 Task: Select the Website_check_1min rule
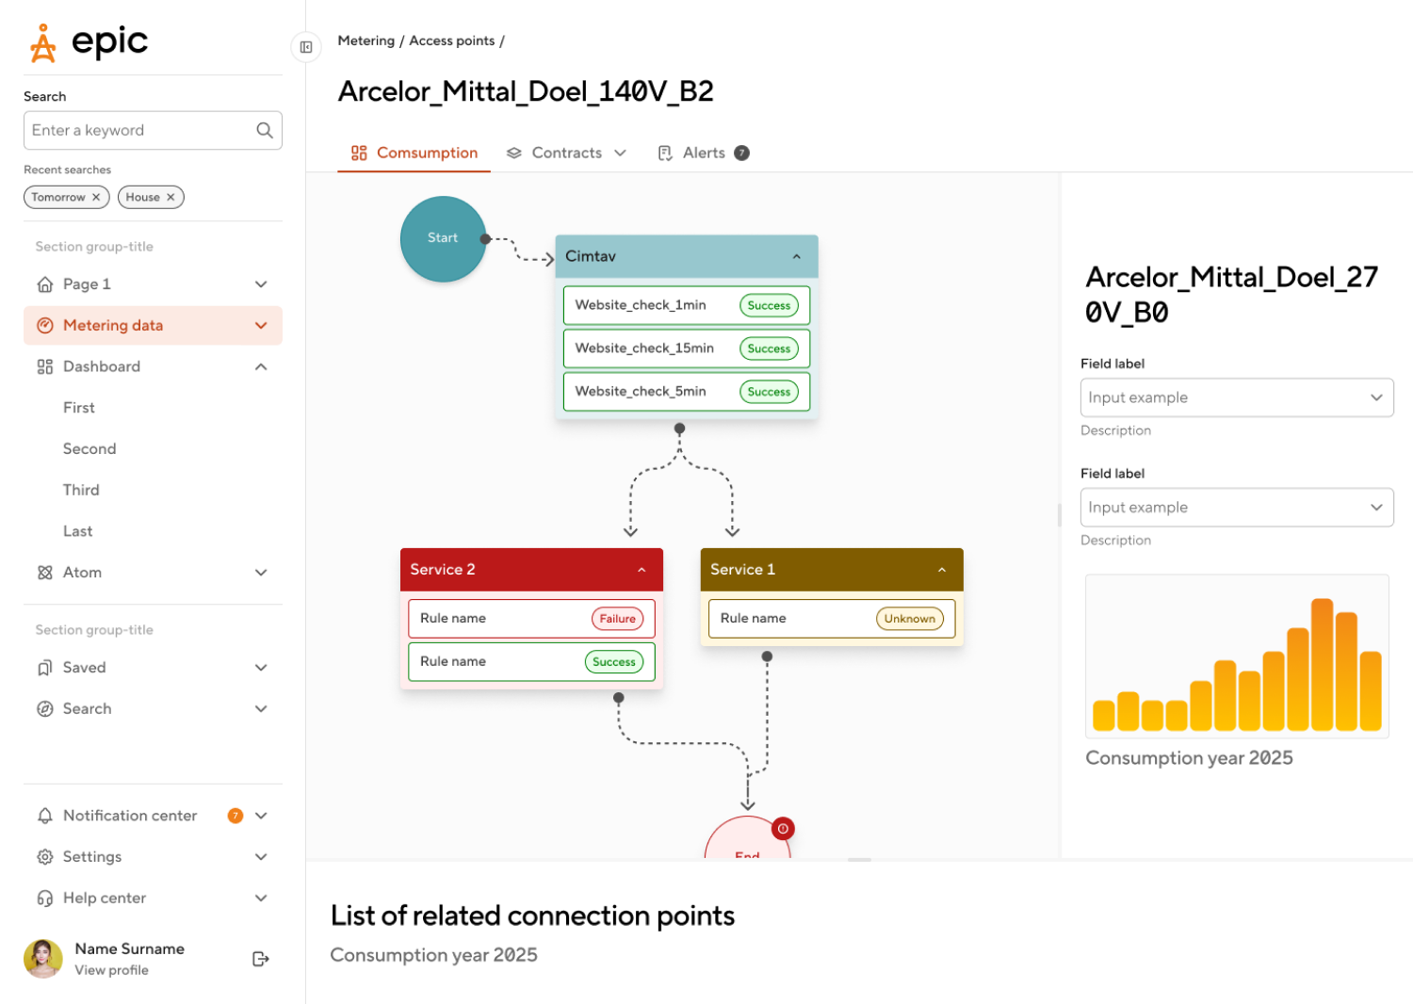[687, 305]
